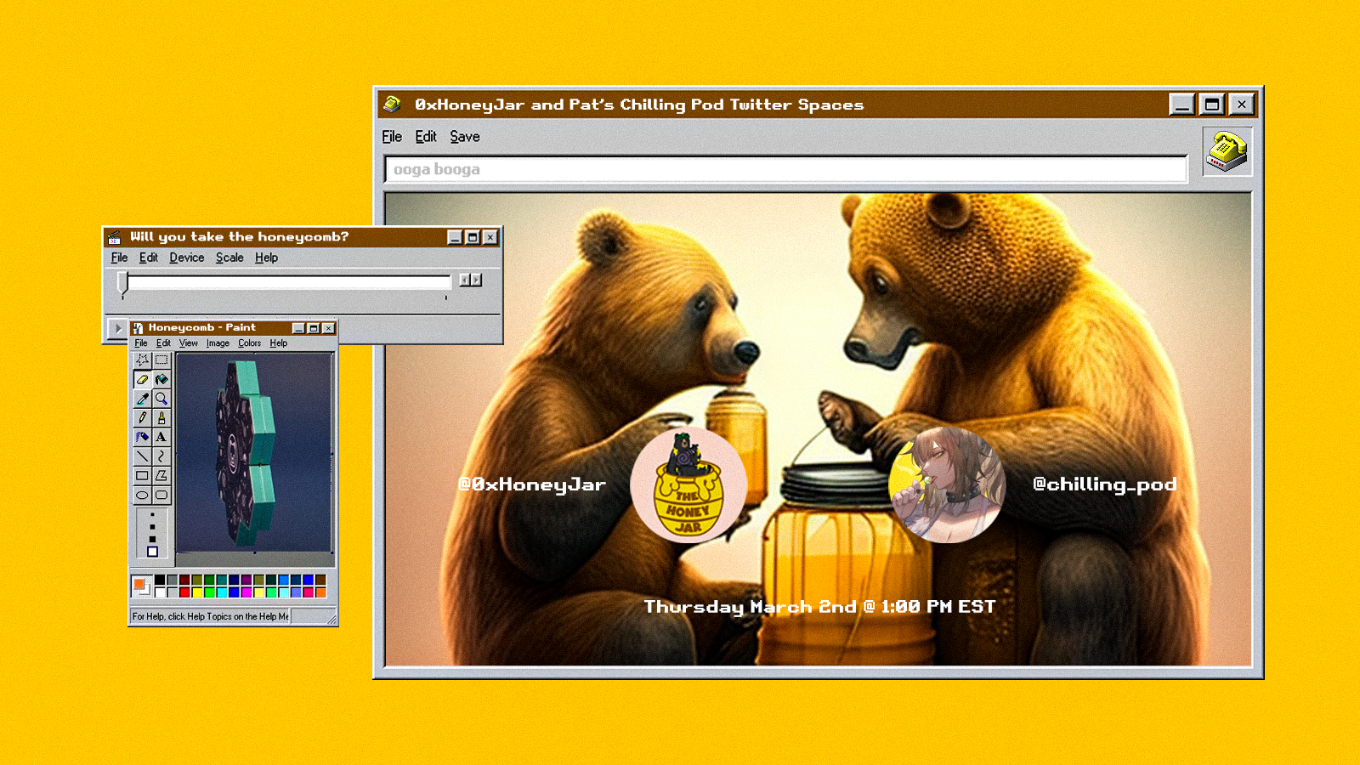The width and height of the screenshot is (1360, 765).
Task: Select the Polygon tool in Paint
Action: point(161,475)
